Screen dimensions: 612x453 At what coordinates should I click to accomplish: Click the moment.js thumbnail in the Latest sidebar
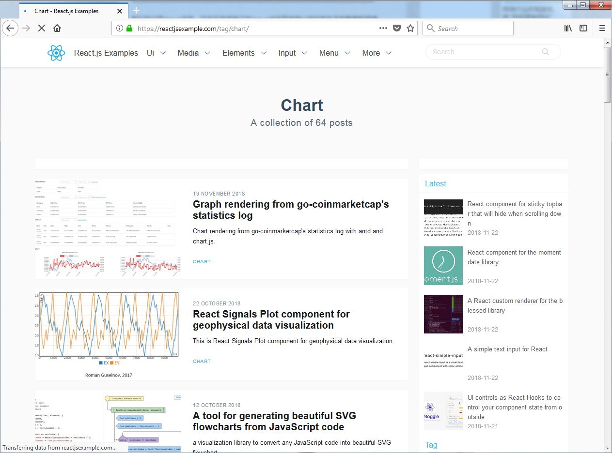(443, 265)
